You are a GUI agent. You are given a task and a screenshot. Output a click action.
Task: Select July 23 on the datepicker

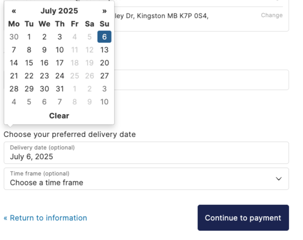click(44, 76)
